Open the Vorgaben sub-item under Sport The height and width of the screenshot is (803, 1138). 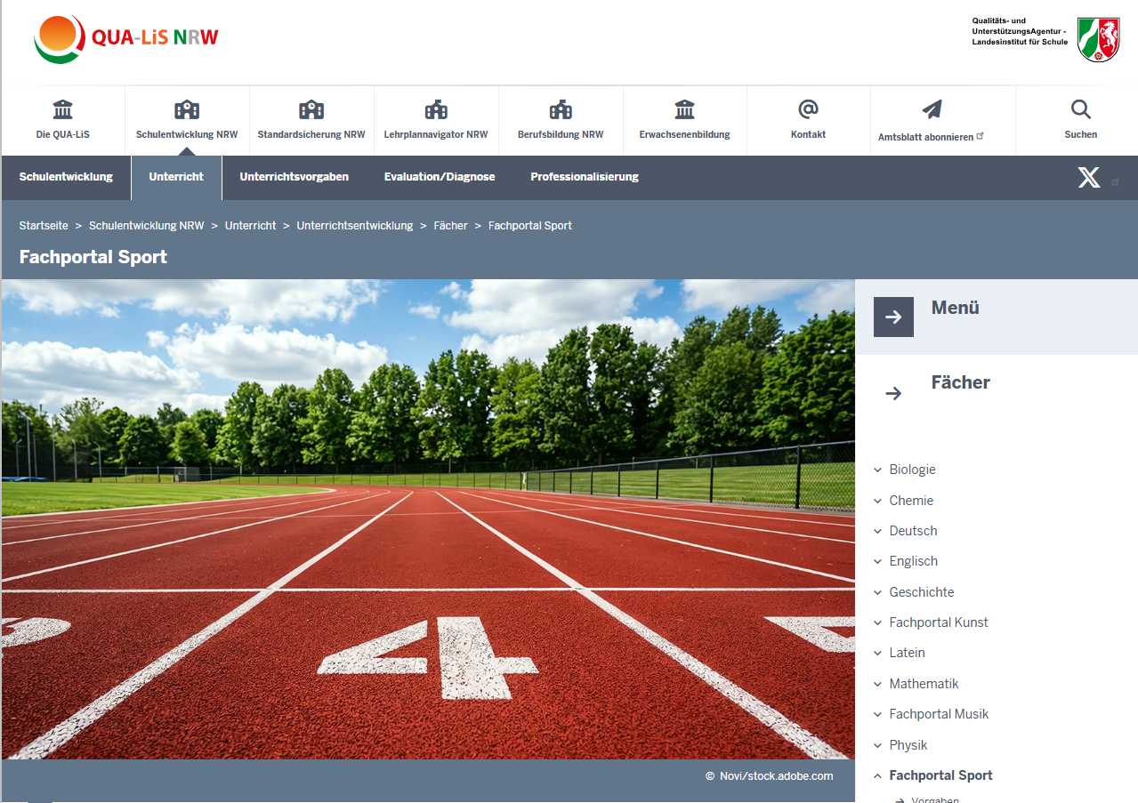coord(935,799)
